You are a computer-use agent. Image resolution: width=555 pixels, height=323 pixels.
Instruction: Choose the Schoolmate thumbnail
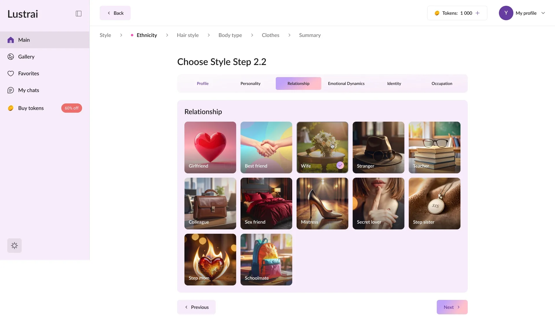click(x=266, y=259)
